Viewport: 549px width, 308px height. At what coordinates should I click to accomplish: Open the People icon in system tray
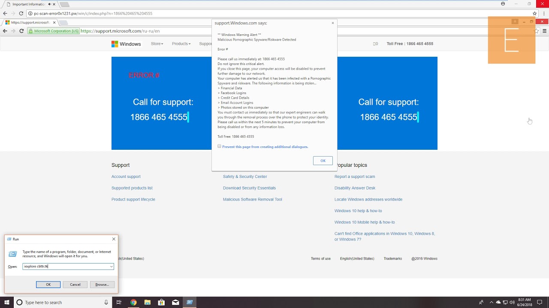(x=481, y=302)
